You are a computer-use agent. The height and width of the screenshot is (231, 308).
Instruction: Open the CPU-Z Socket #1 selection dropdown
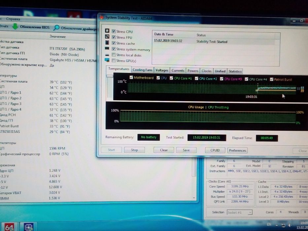tap(240, 212)
